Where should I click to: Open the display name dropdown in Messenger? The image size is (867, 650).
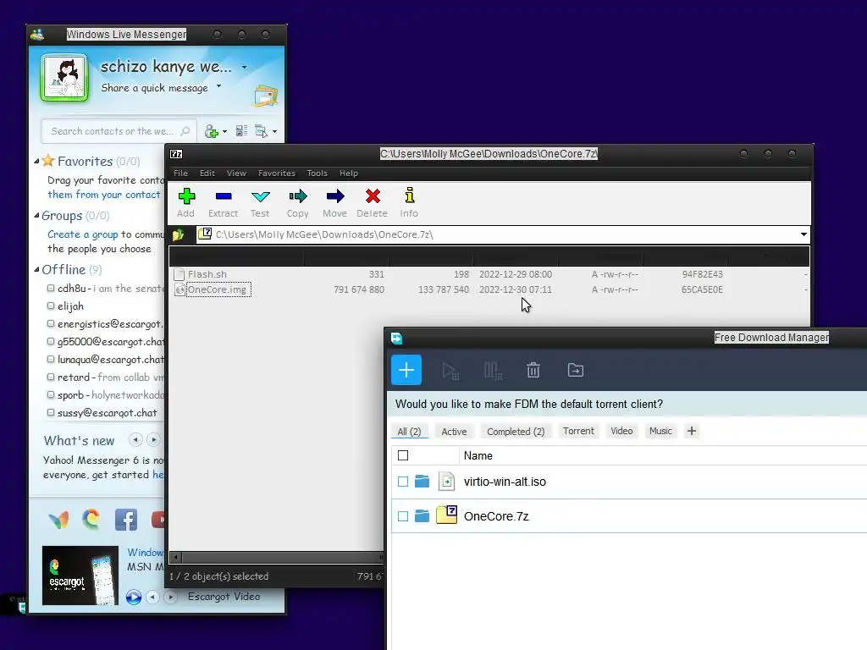click(x=245, y=68)
